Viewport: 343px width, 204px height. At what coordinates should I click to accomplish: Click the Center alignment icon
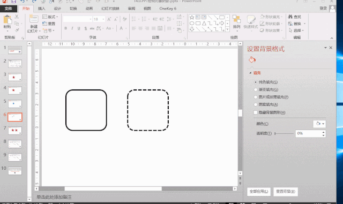click(x=140, y=28)
